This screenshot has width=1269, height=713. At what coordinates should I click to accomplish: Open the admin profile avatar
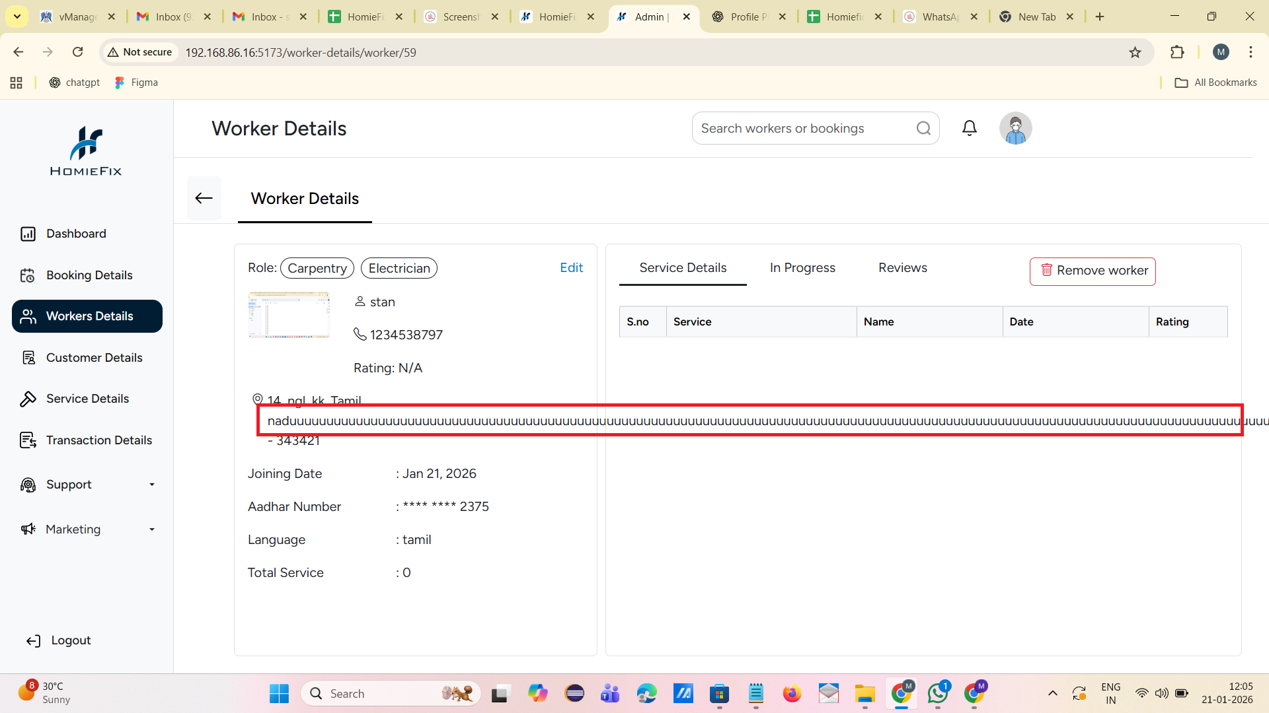pyautogui.click(x=1015, y=128)
